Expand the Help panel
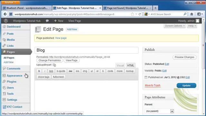Viewport: 206px width, 116px height. (x=192, y=26)
